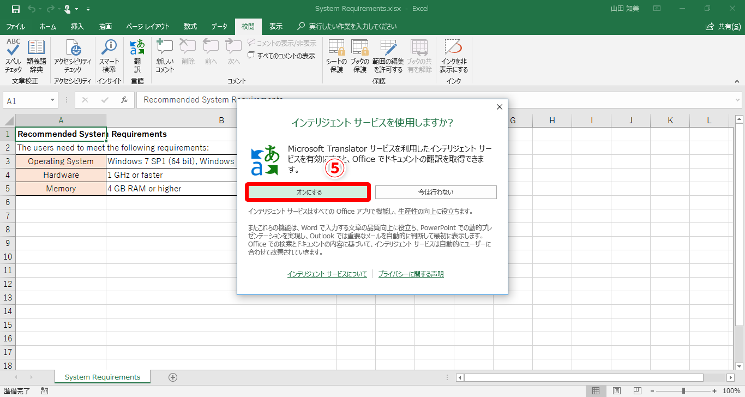Click インクを非表示にする hide ink button
Image resolution: width=745 pixels, height=397 pixels.
[454, 56]
